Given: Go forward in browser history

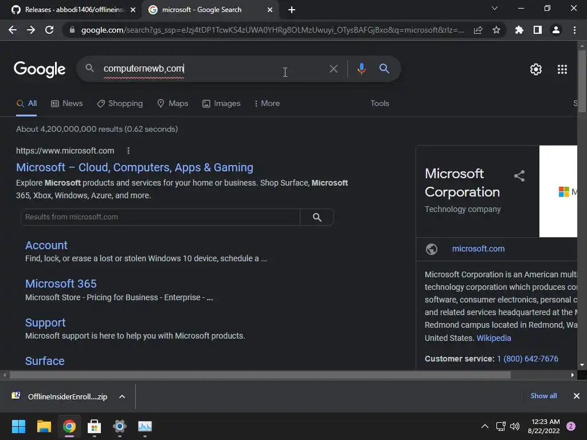Looking at the screenshot, I should (x=31, y=30).
